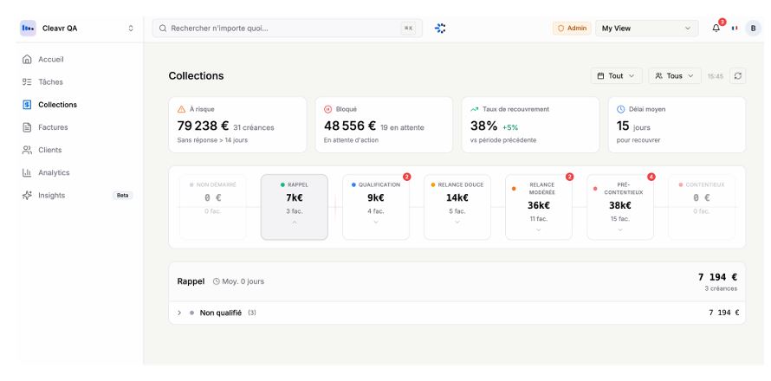771x381 pixels.
Task: Select the Pré-contentieux stage card
Action: point(620,207)
